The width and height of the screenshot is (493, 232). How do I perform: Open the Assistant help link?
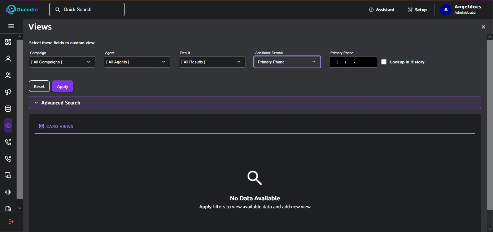[x=382, y=10]
